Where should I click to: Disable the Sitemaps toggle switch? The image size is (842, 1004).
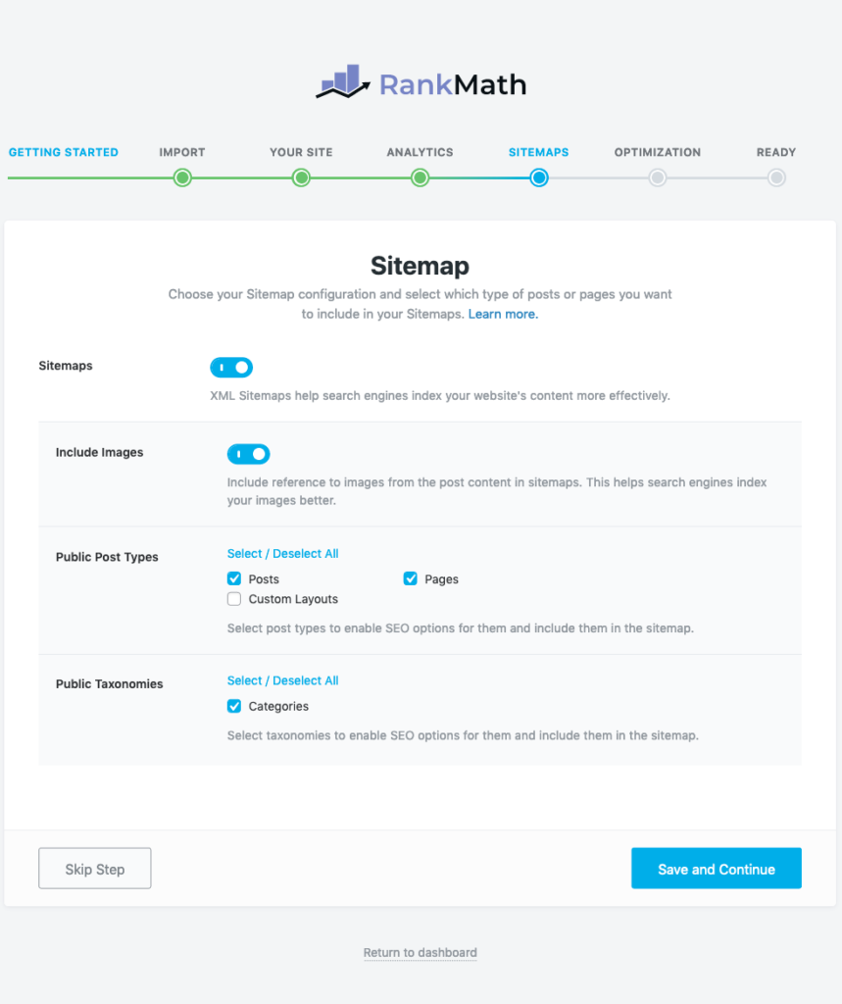pos(231,368)
